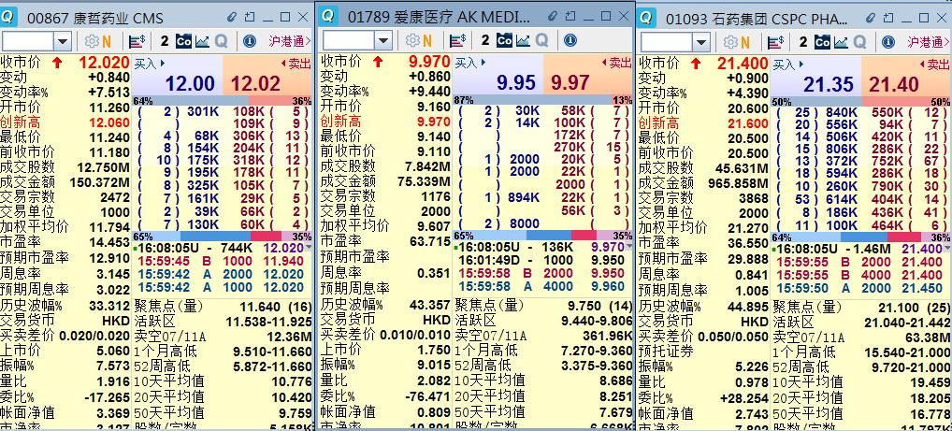This screenshot has height=431, width=952.
Task: Click 87%/13% bid-ask ratio bar in 01789
Action: (x=542, y=99)
